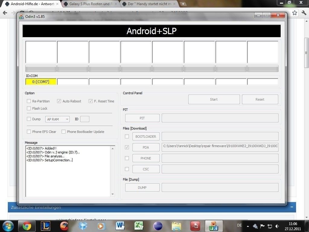Open the taskbar clock showing 11:06
309x232 pixels.
293,226
